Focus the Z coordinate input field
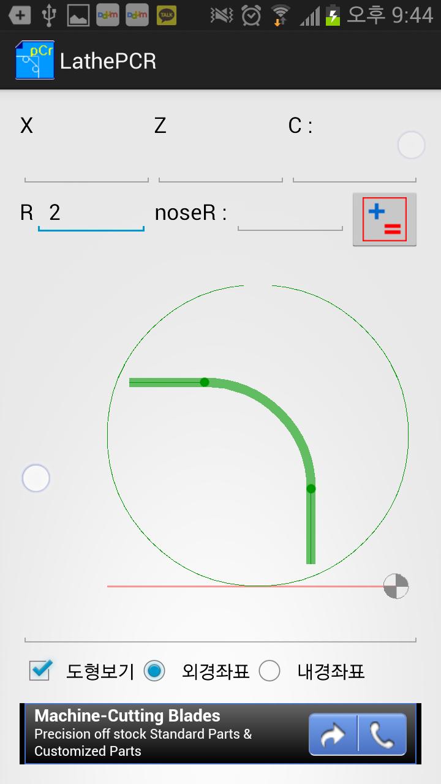The height and width of the screenshot is (784, 441). [221, 167]
